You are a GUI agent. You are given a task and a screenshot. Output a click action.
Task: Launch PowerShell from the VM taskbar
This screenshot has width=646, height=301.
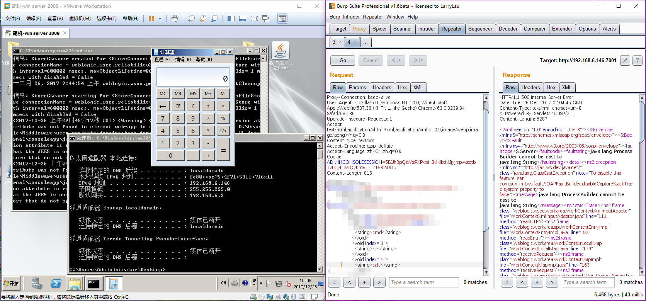point(56,284)
